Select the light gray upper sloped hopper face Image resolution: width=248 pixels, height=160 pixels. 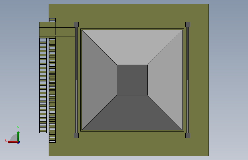point(132,47)
